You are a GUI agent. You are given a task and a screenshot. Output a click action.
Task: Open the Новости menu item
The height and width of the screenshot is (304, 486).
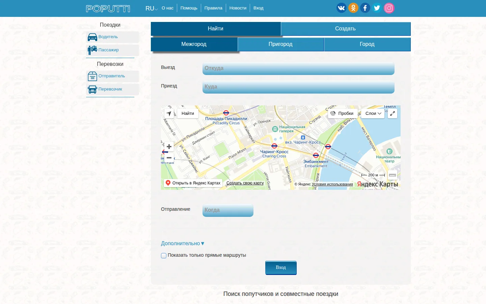coord(238,8)
